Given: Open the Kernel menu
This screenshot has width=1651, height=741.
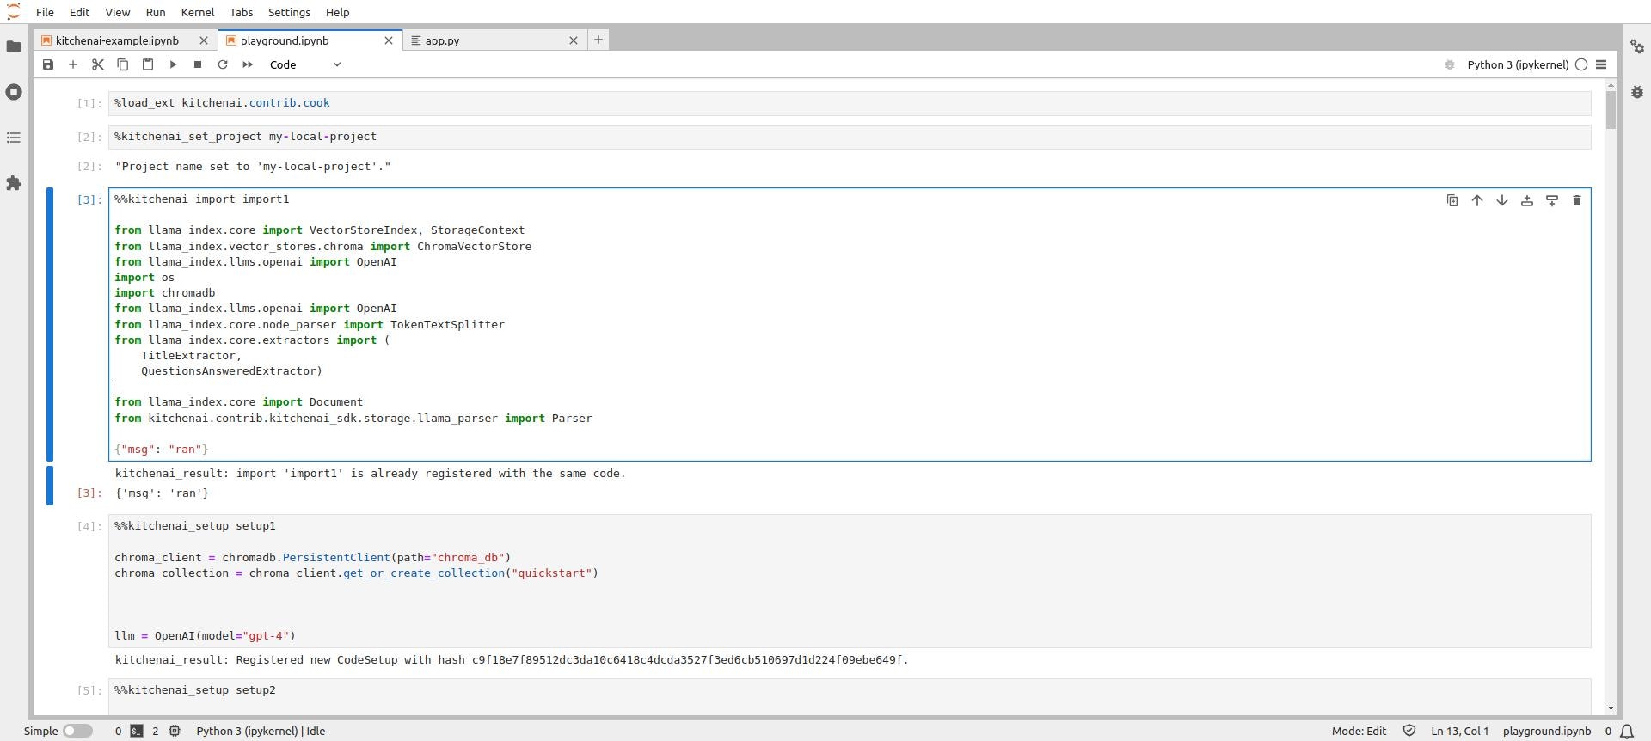Looking at the screenshot, I should click(x=198, y=12).
